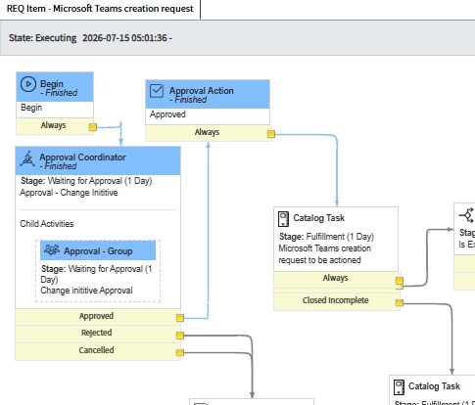Click 'Stage: Fulfillment (1 Day)' in Catalog Task
This screenshot has height=405, width=475.
pyautogui.click(x=327, y=237)
